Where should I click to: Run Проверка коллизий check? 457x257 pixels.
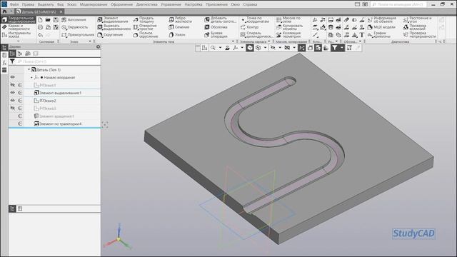click(x=415, y=27)
